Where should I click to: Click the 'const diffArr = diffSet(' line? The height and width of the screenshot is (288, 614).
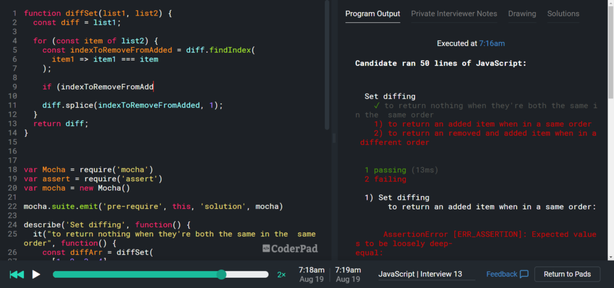click(x=98, y=253)
